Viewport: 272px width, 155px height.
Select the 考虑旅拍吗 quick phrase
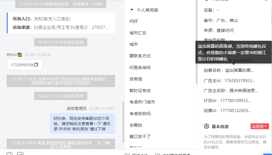(x=140, y=114)
